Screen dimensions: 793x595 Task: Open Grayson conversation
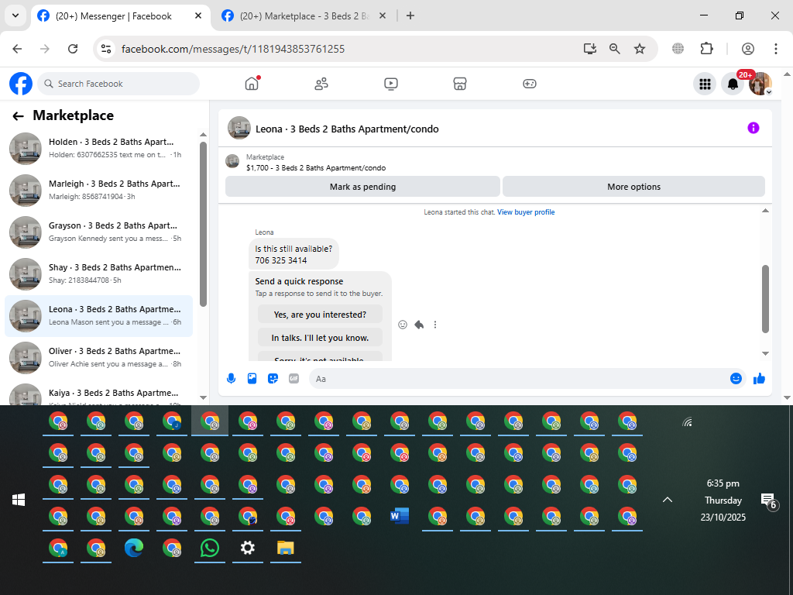[x=98, y=232]
